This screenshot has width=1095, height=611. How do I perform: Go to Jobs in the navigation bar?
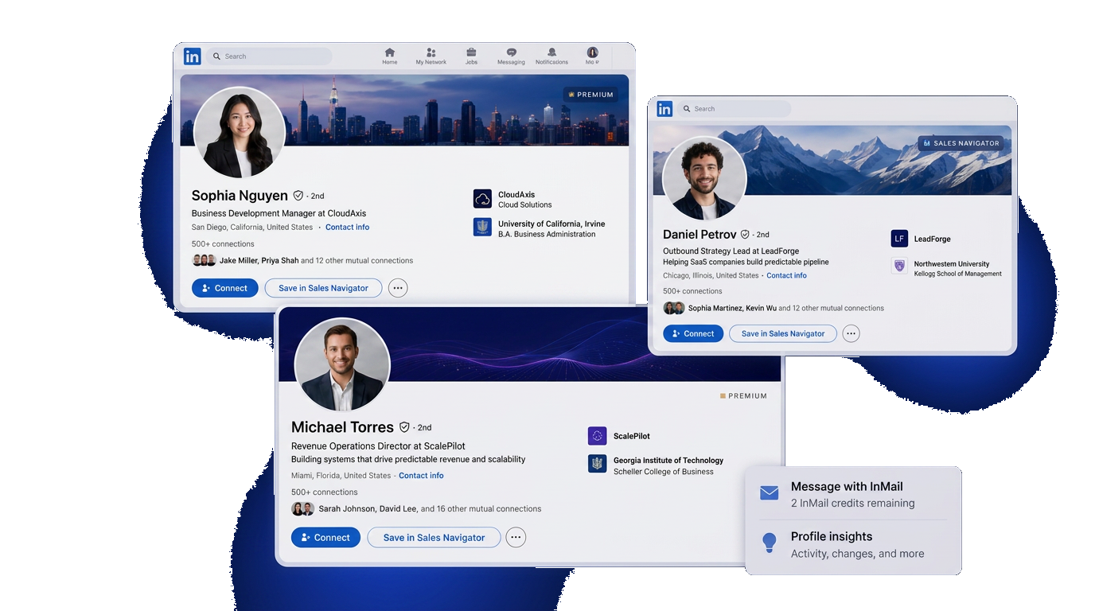[471, 56]
